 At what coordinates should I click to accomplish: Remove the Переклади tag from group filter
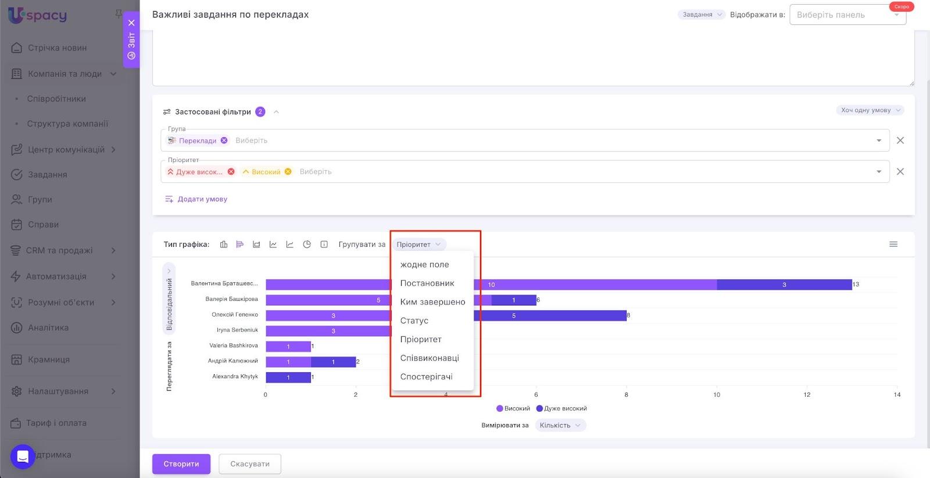[224, 141]
